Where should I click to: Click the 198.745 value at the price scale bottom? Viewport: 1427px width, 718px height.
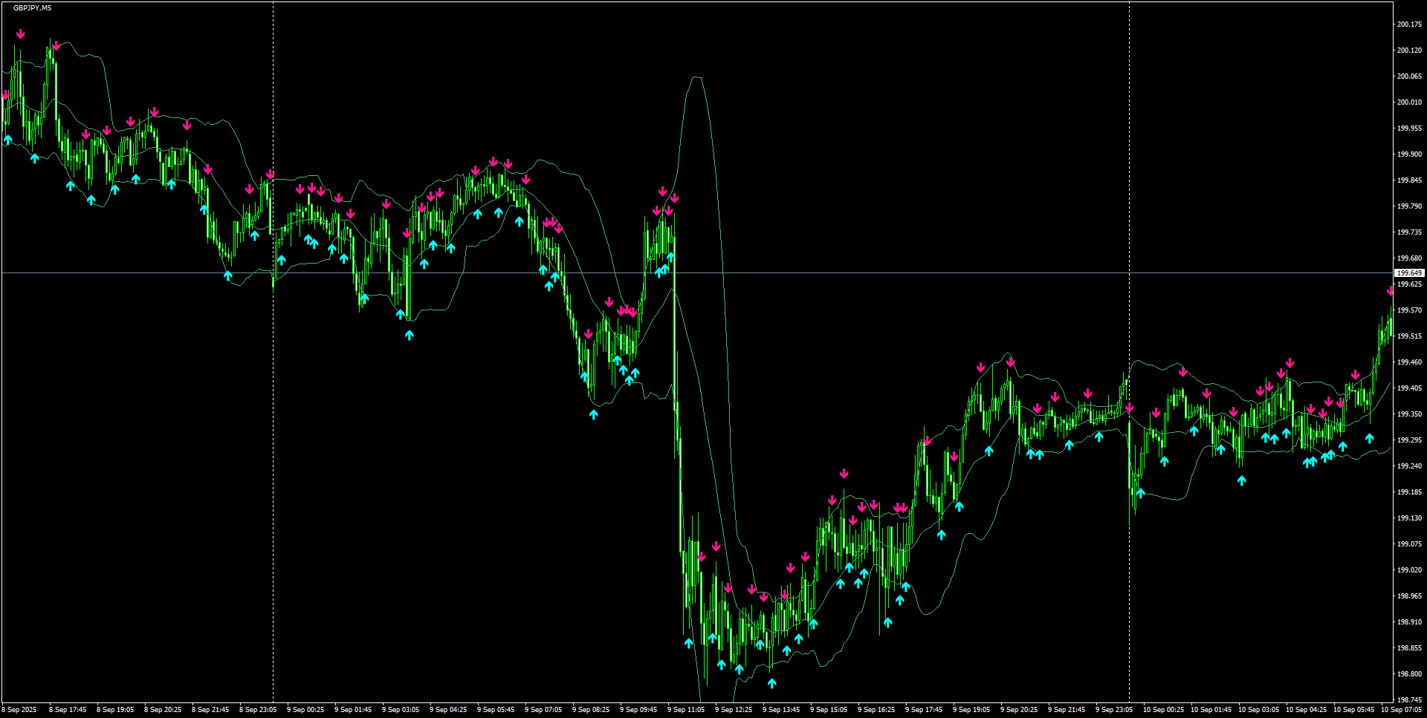pos(1410,699)
